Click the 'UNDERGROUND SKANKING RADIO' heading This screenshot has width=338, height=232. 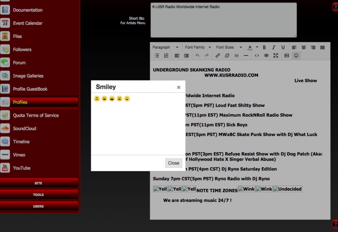[192, 70]
